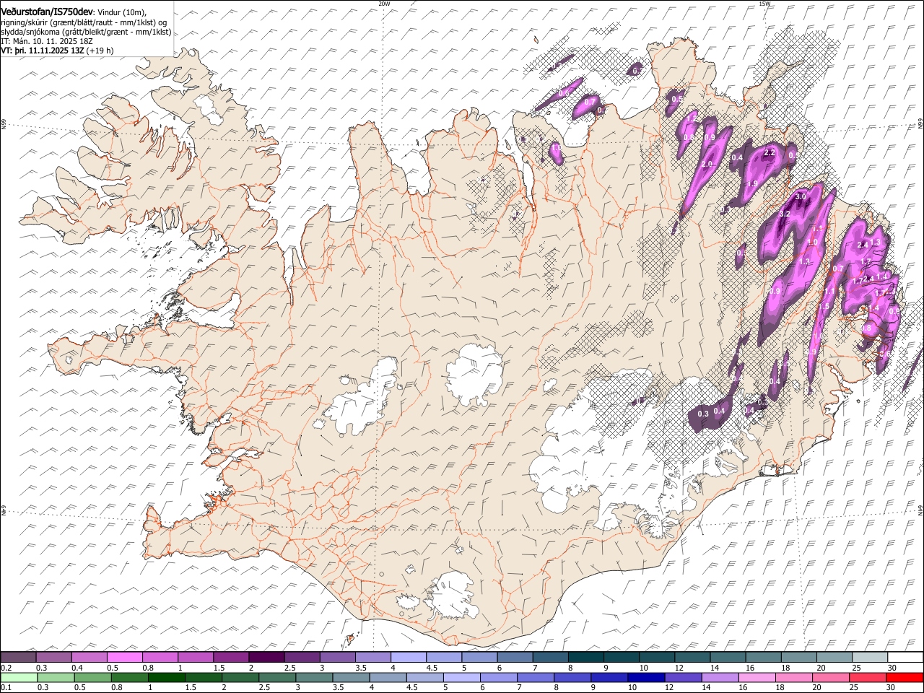Pick the bright red 30 swatch in lower legend
The image size is (924, 693).
pos(904,677)
